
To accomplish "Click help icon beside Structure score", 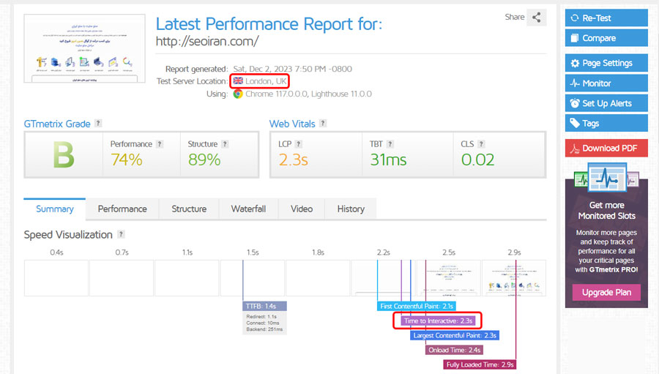I will click(225, 143).
